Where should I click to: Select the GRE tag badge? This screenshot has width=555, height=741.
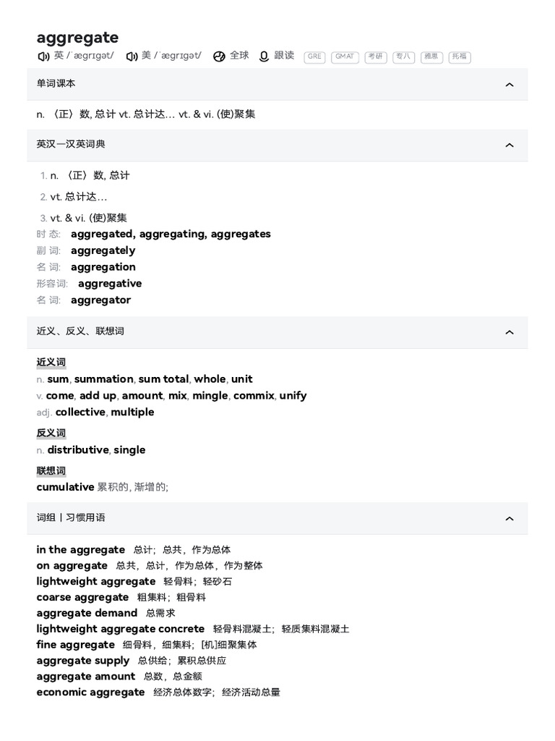[x=314, y=56]
